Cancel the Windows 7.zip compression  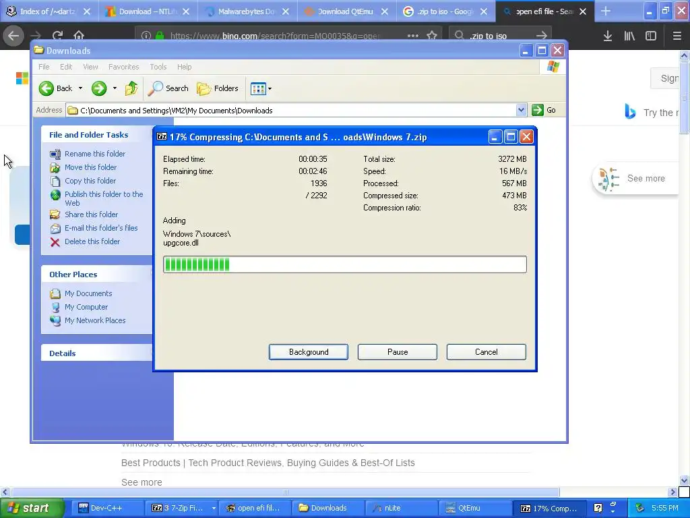click(487, 352)
